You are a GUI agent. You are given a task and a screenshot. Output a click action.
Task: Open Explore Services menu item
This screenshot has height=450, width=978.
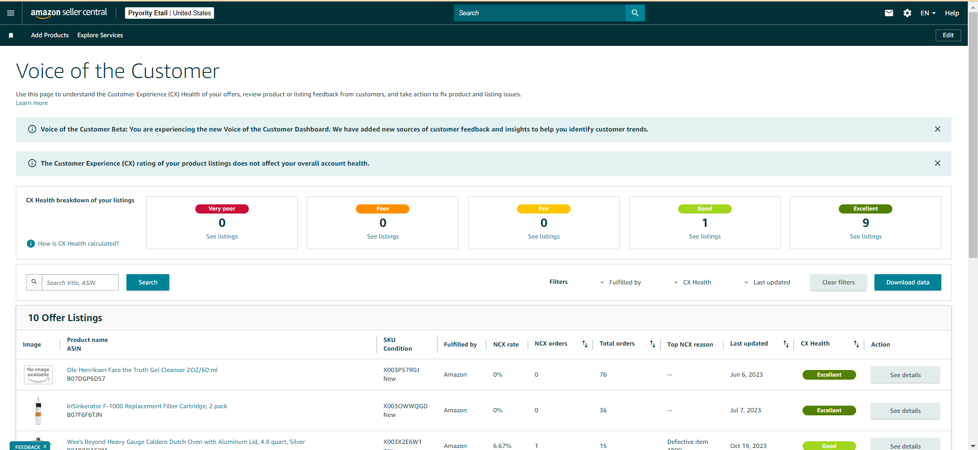(x=100, y=35)
